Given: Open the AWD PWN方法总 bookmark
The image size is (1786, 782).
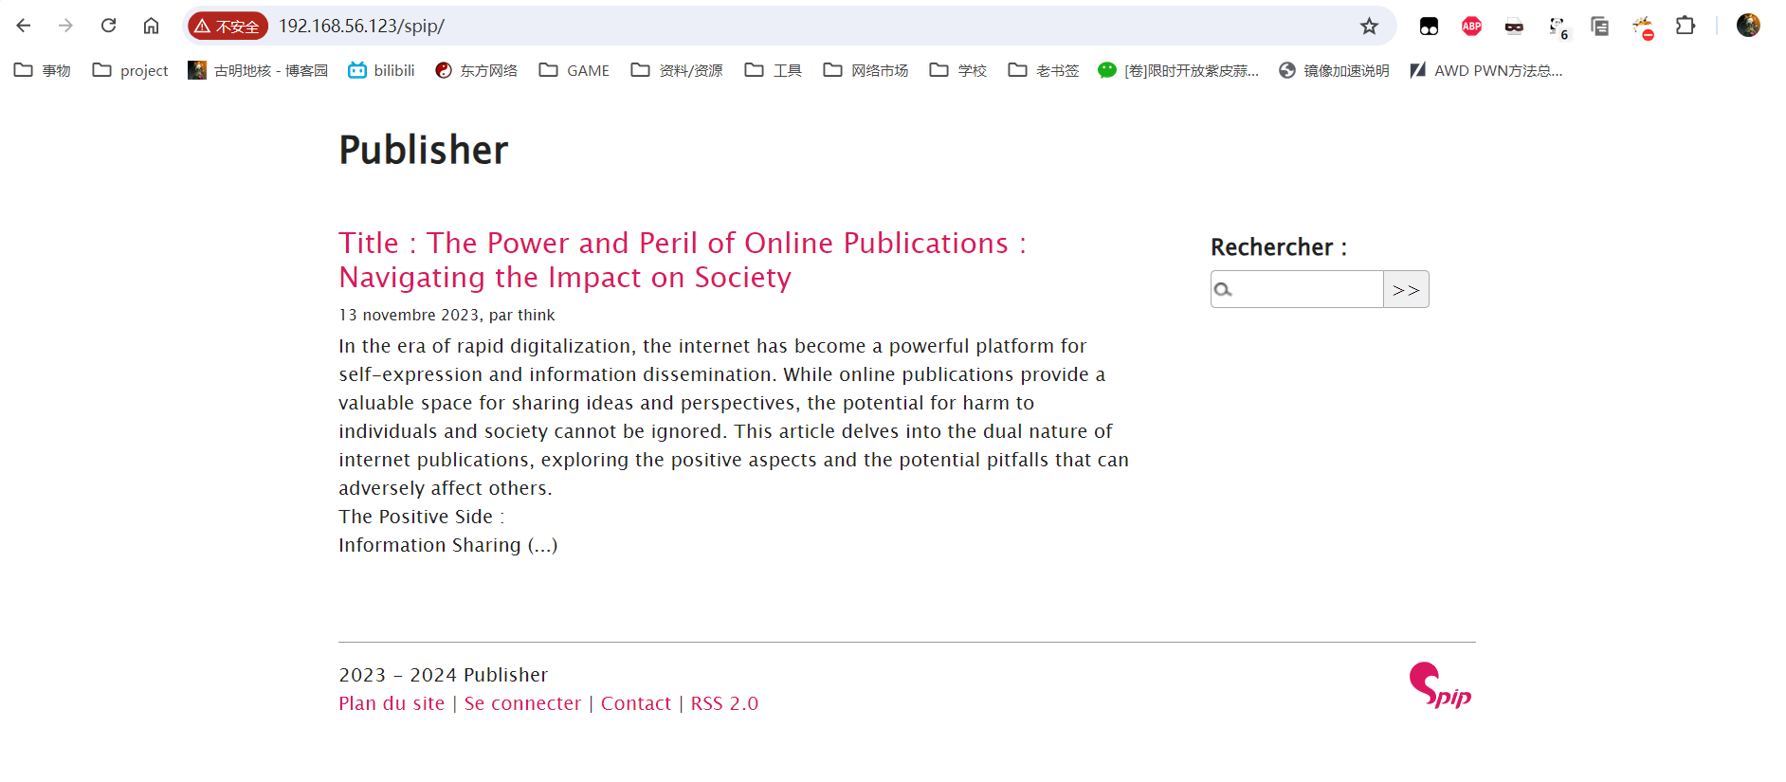Looking at the screenshot, I should (1485, 70).
